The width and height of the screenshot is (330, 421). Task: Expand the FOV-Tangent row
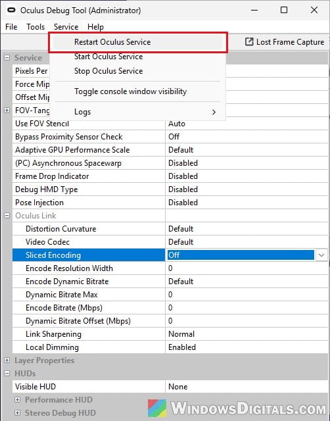7,111
